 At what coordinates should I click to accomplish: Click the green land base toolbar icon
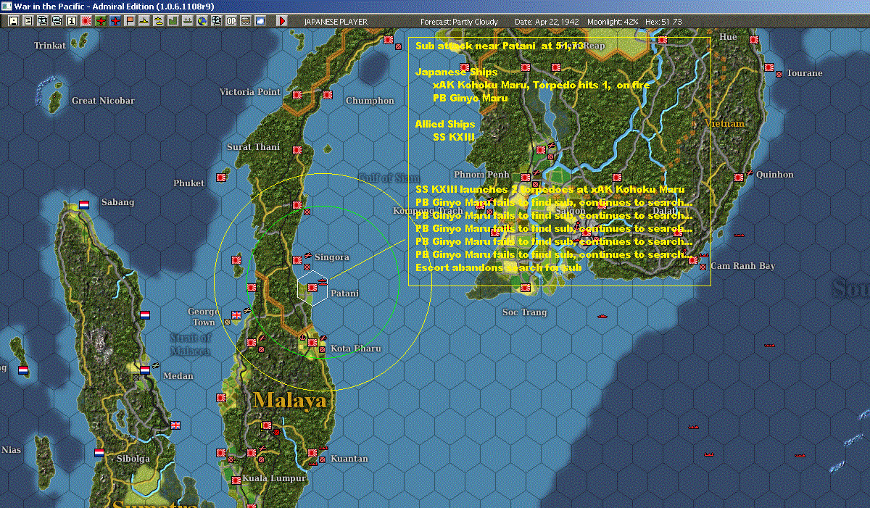[173, 21]
